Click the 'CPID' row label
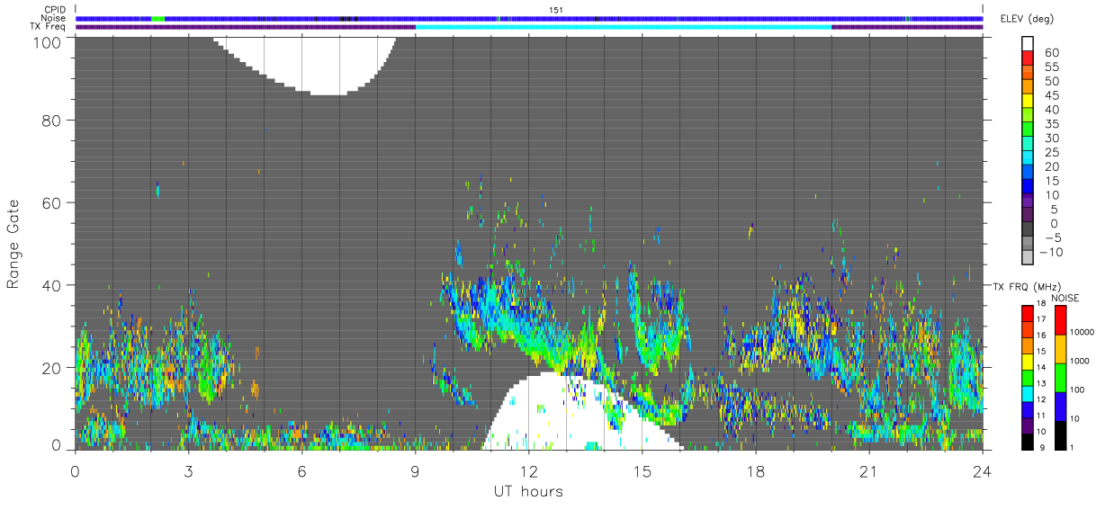 [55, 10]
